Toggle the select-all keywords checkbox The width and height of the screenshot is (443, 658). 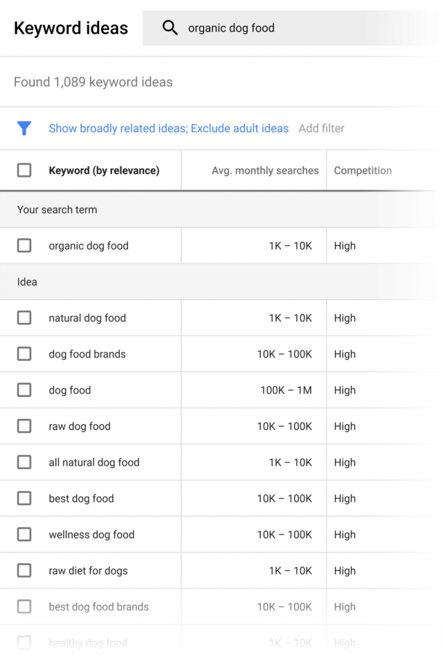click(24, 170)
